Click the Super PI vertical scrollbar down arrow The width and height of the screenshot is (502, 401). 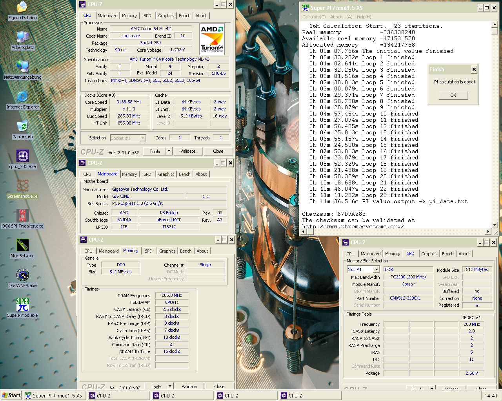click(x=495, y=225)
